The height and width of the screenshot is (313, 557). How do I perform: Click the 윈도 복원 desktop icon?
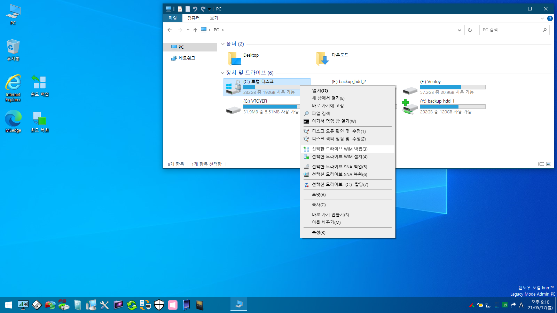pos(40,122)
